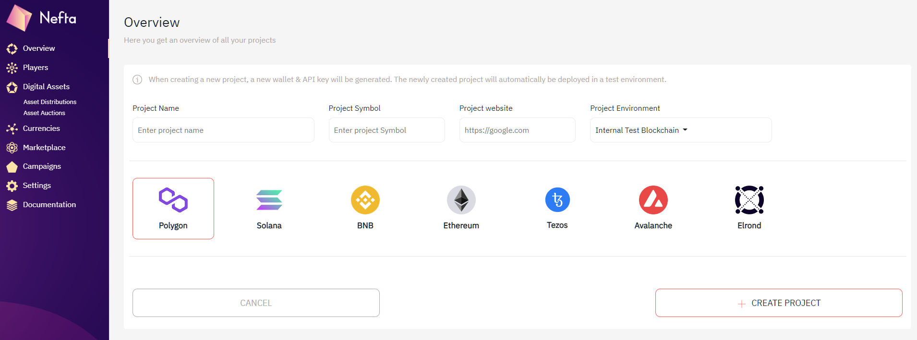The width and height of the screenshot is (917, 340).
Task: Click the Documentation stack icon
Action: click(12, 205)
